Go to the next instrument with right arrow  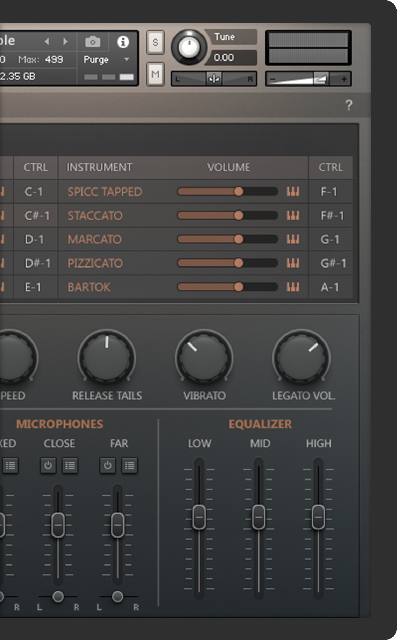pos(65,42)
